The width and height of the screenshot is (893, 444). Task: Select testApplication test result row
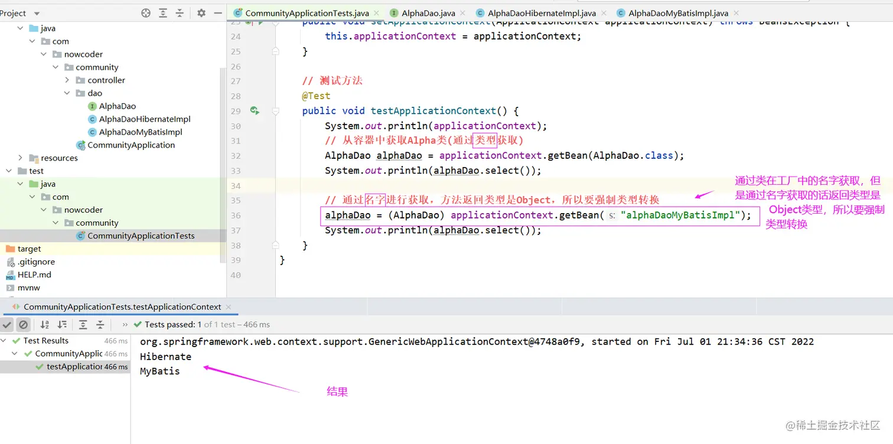[65, 367]
